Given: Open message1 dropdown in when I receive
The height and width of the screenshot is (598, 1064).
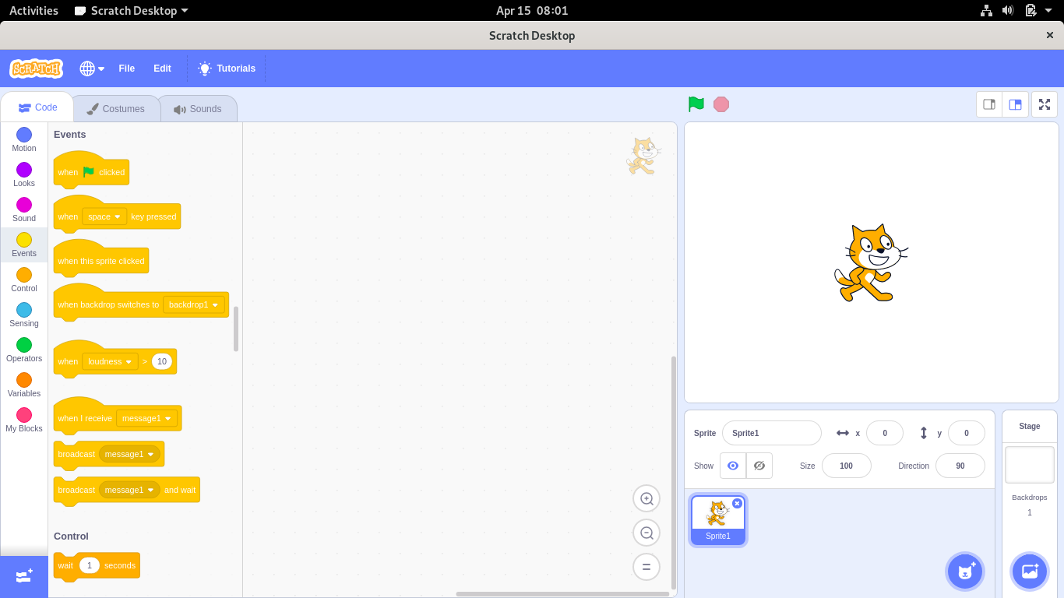Looking at the screenshot, I should [x=146, y=418].
